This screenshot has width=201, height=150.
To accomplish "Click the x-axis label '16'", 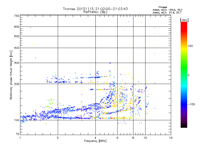I will (x=171, y=138).
